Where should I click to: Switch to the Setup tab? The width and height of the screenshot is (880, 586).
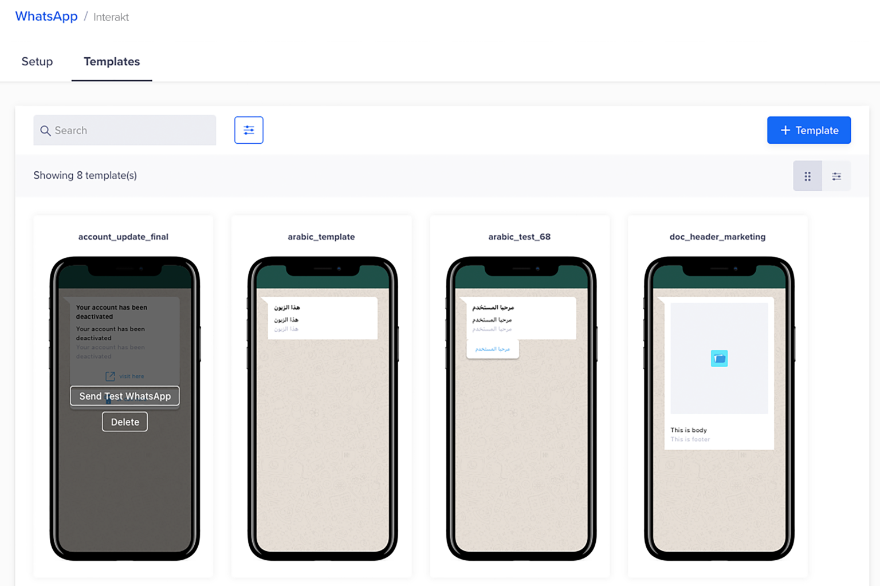pos(37,61)
